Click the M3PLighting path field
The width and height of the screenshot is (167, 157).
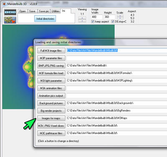(116, 81)
